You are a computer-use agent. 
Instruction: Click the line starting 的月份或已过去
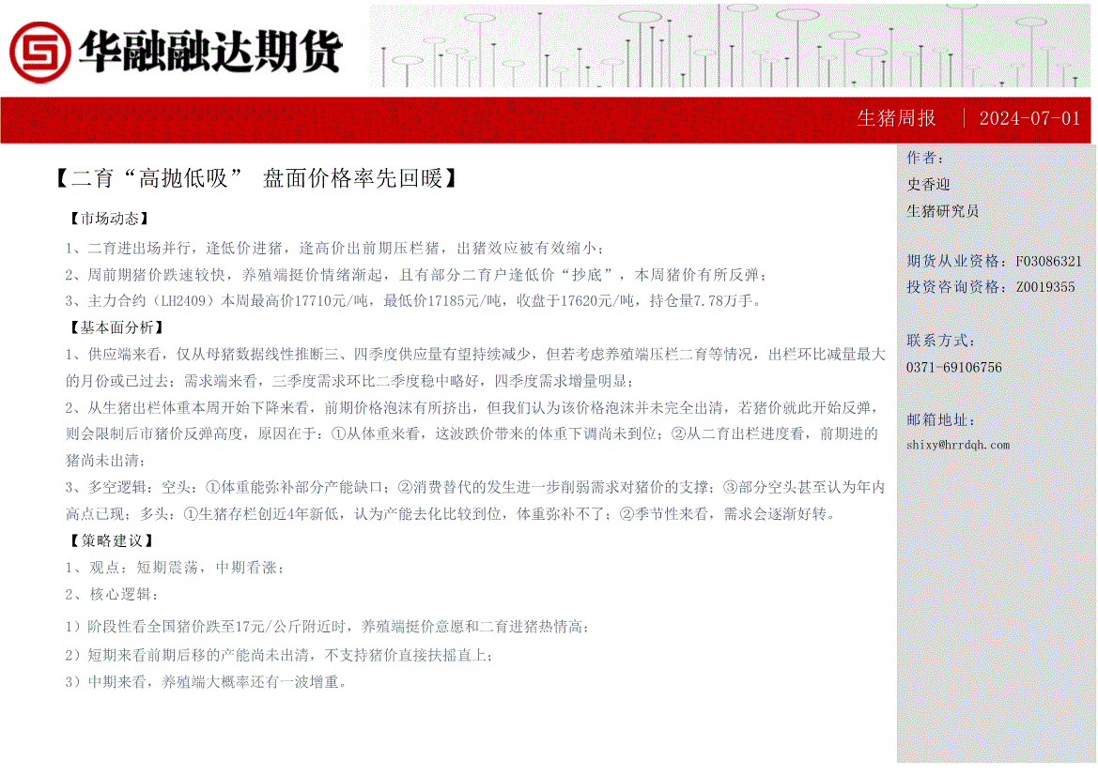click(349, 381)
